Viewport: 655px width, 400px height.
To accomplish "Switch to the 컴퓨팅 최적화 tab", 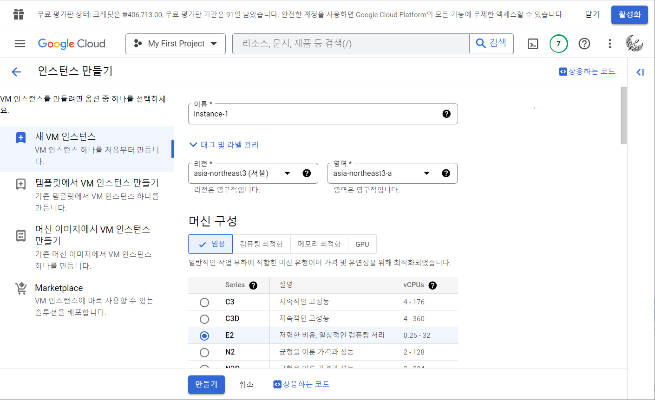I will (262, 244).
